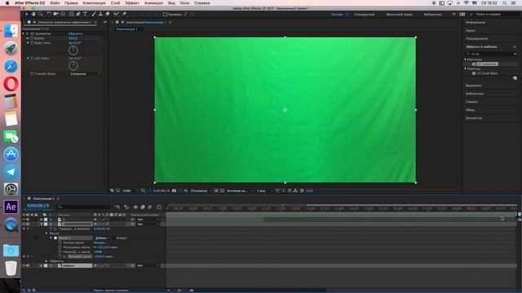Select the Pan Behind anchor point tool
This screenshot has width=522, height=293.
(63, 14)
